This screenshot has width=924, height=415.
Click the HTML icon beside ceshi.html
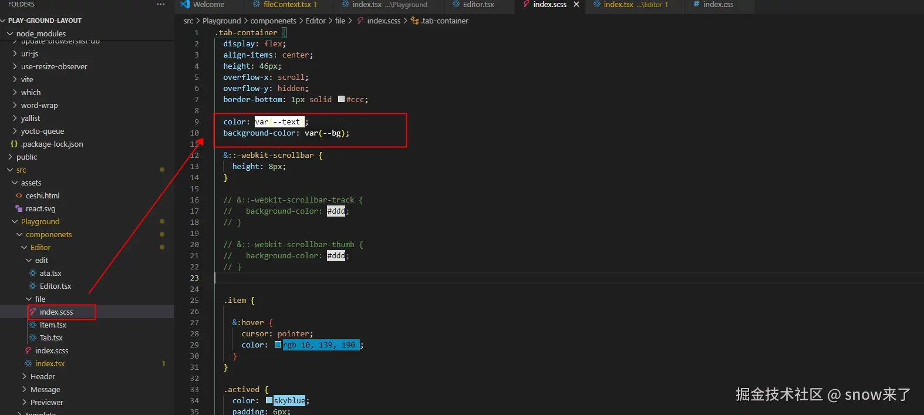tap(19, 195)
